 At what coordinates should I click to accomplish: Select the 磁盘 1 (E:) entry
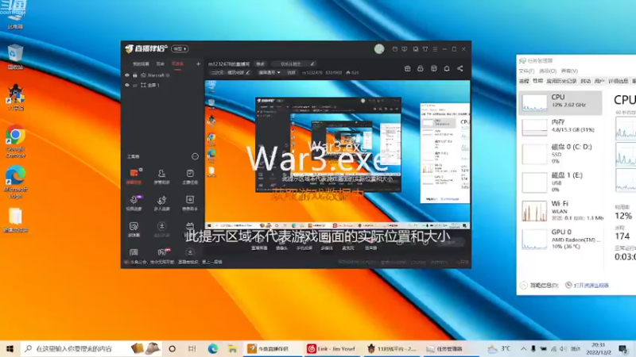click(560, 182)
